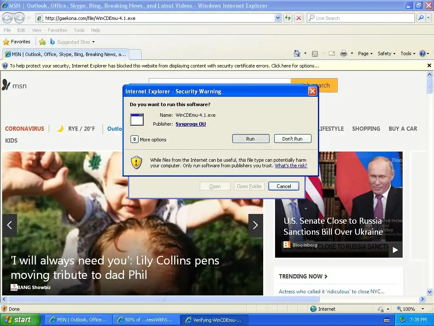Play the Bloomberg Russia sanctions video
Screen dimensions: 434x326
tap(395, 250)
